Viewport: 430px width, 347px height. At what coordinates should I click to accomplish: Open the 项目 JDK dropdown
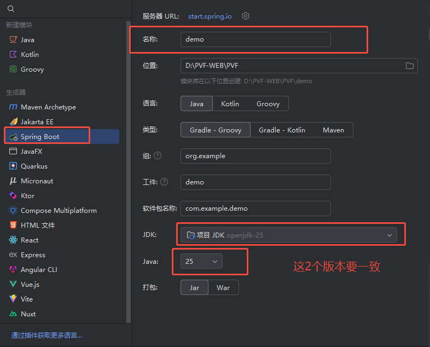(288, 235)
